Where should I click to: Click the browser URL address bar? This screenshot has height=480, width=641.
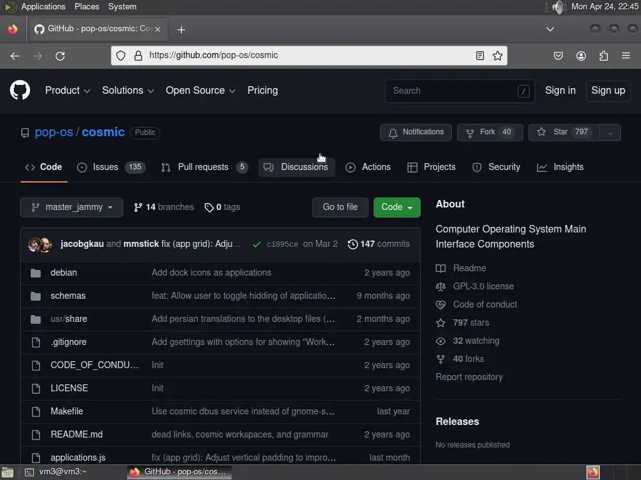309,56
